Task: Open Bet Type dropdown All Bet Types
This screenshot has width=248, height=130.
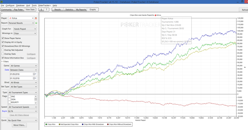Action: [24, 87]
